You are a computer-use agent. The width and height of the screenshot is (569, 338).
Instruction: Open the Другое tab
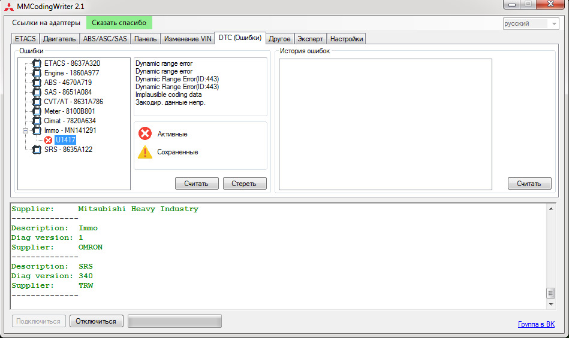coord(279,39)
